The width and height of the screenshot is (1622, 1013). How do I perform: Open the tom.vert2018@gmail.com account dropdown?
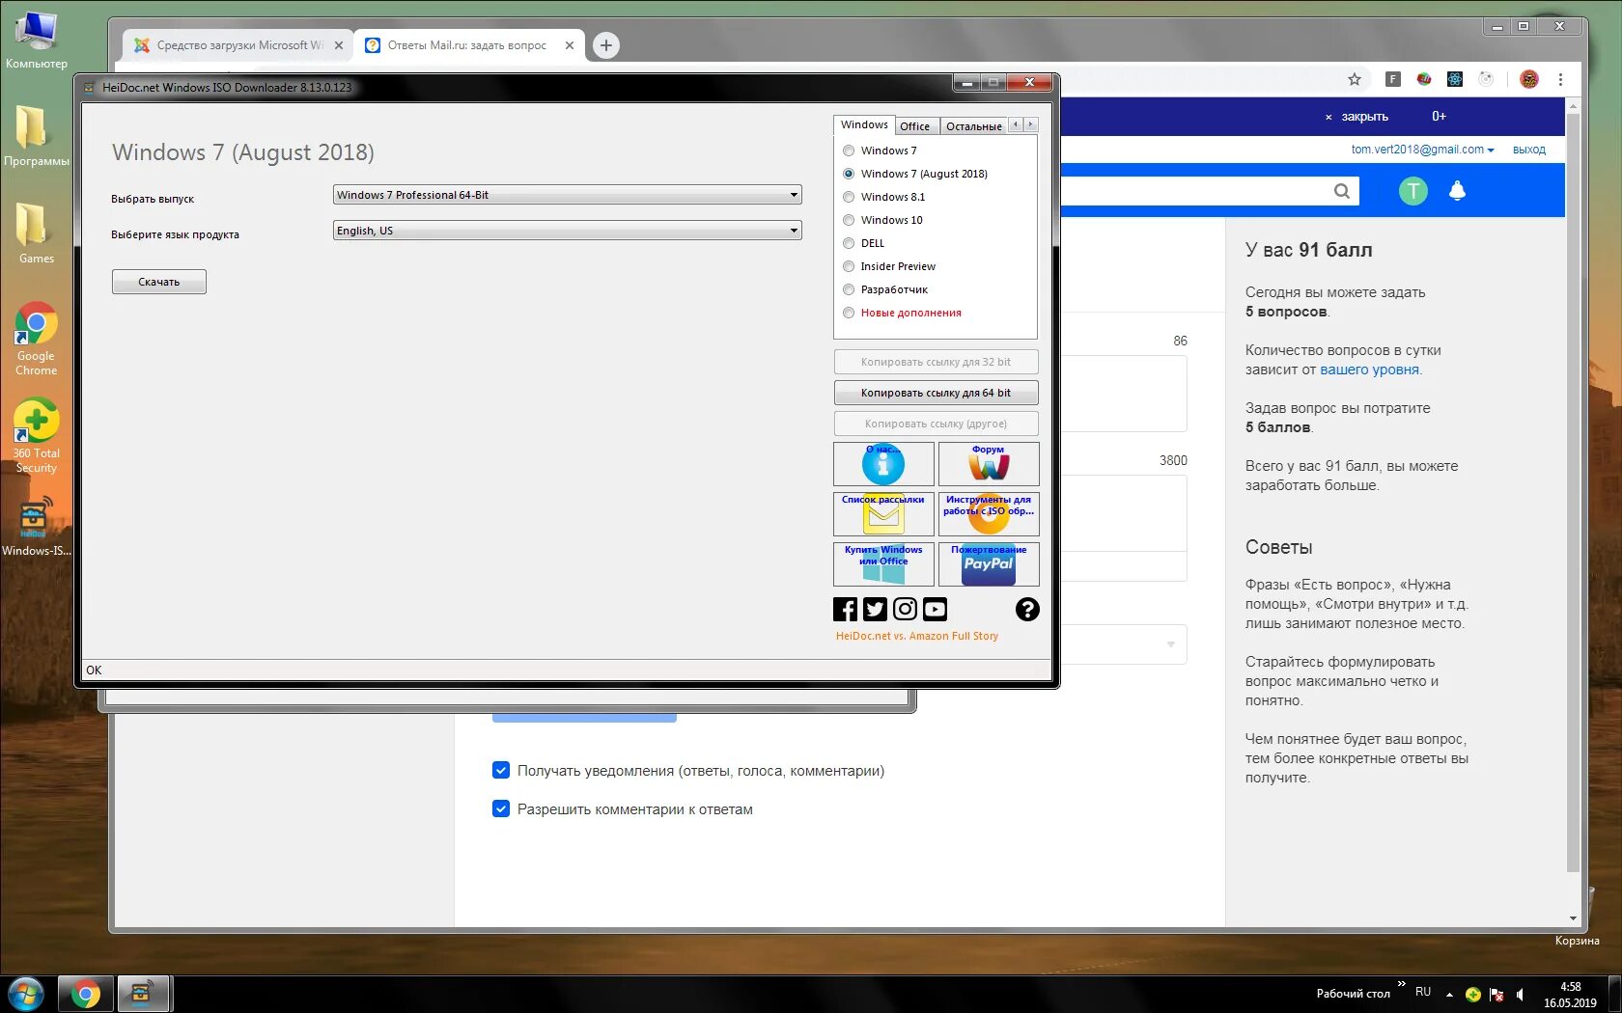pos(1422,150)
